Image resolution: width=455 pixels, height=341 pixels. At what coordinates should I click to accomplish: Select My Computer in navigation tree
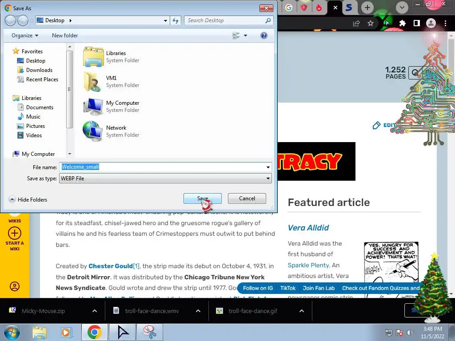click(34, 154)
